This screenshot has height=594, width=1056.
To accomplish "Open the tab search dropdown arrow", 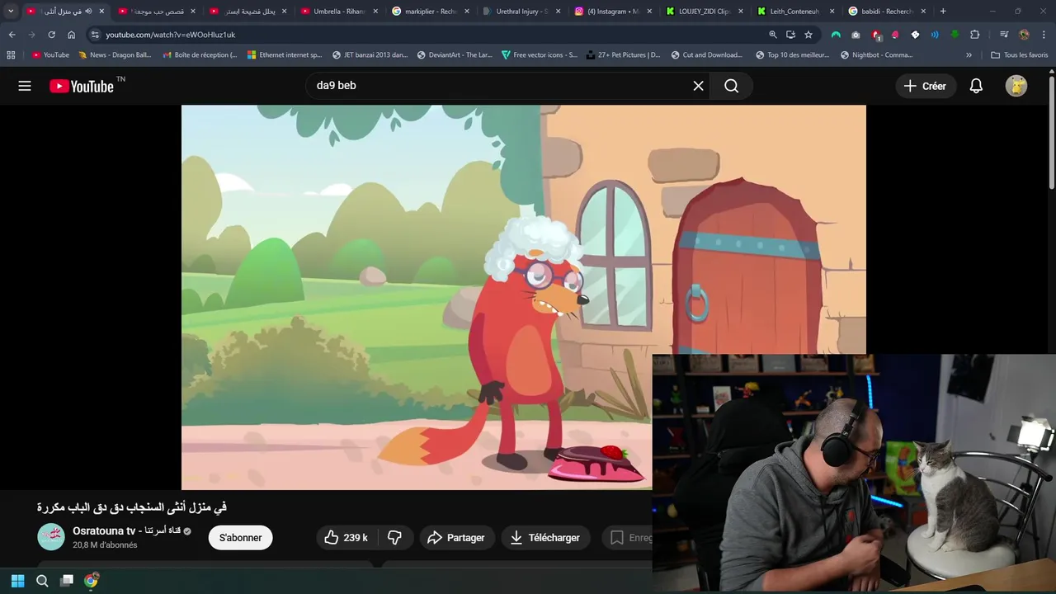I will 11,12.
